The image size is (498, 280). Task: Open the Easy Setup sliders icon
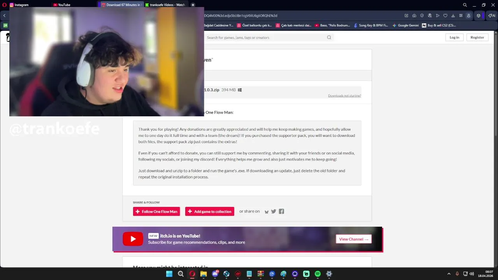tap(461, 16)
